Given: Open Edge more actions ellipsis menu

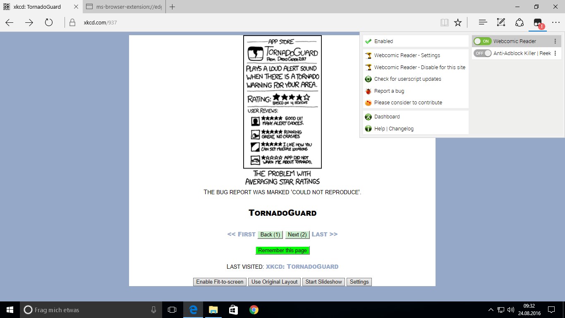Looking at the screenshot, I should [555, 23].
